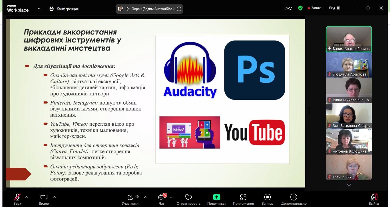Select Антоніна Волошина video thumbnail
Image resolution: width=390 pixels, height=207 pixels.
349,142
